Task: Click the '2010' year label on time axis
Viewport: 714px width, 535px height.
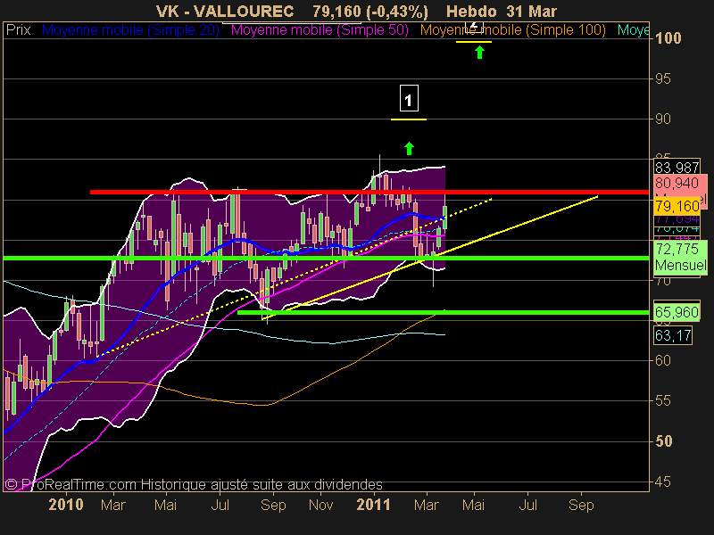Action: coord(66,505)
